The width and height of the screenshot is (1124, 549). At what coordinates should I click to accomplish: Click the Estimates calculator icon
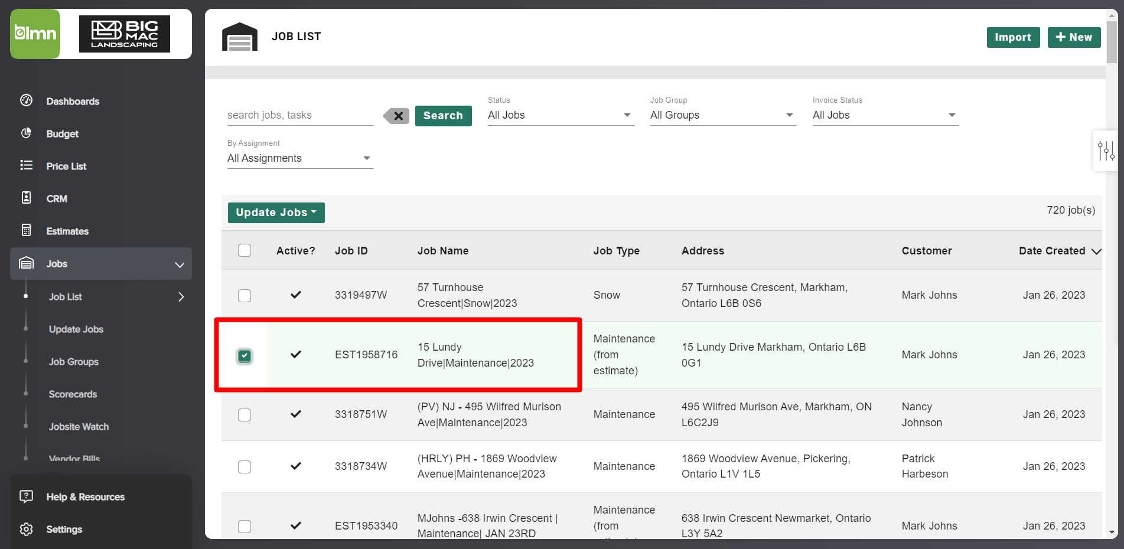[x=26, y=230]
